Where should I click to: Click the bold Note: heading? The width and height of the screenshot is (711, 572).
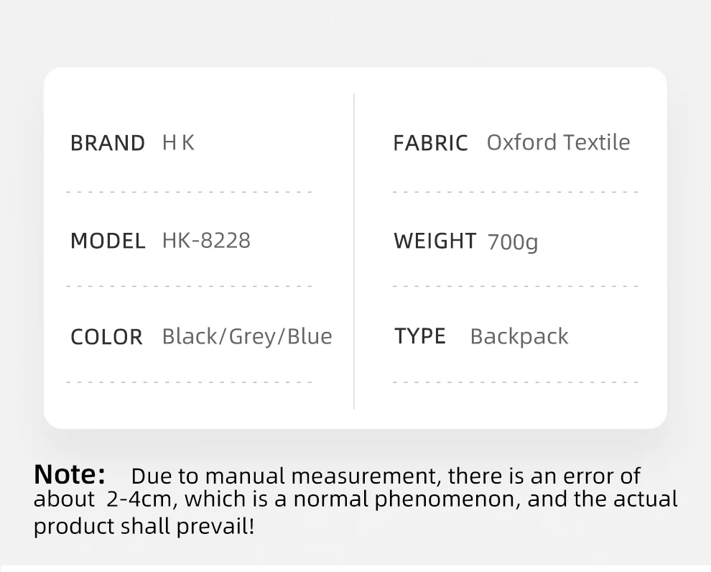point(70,475)
